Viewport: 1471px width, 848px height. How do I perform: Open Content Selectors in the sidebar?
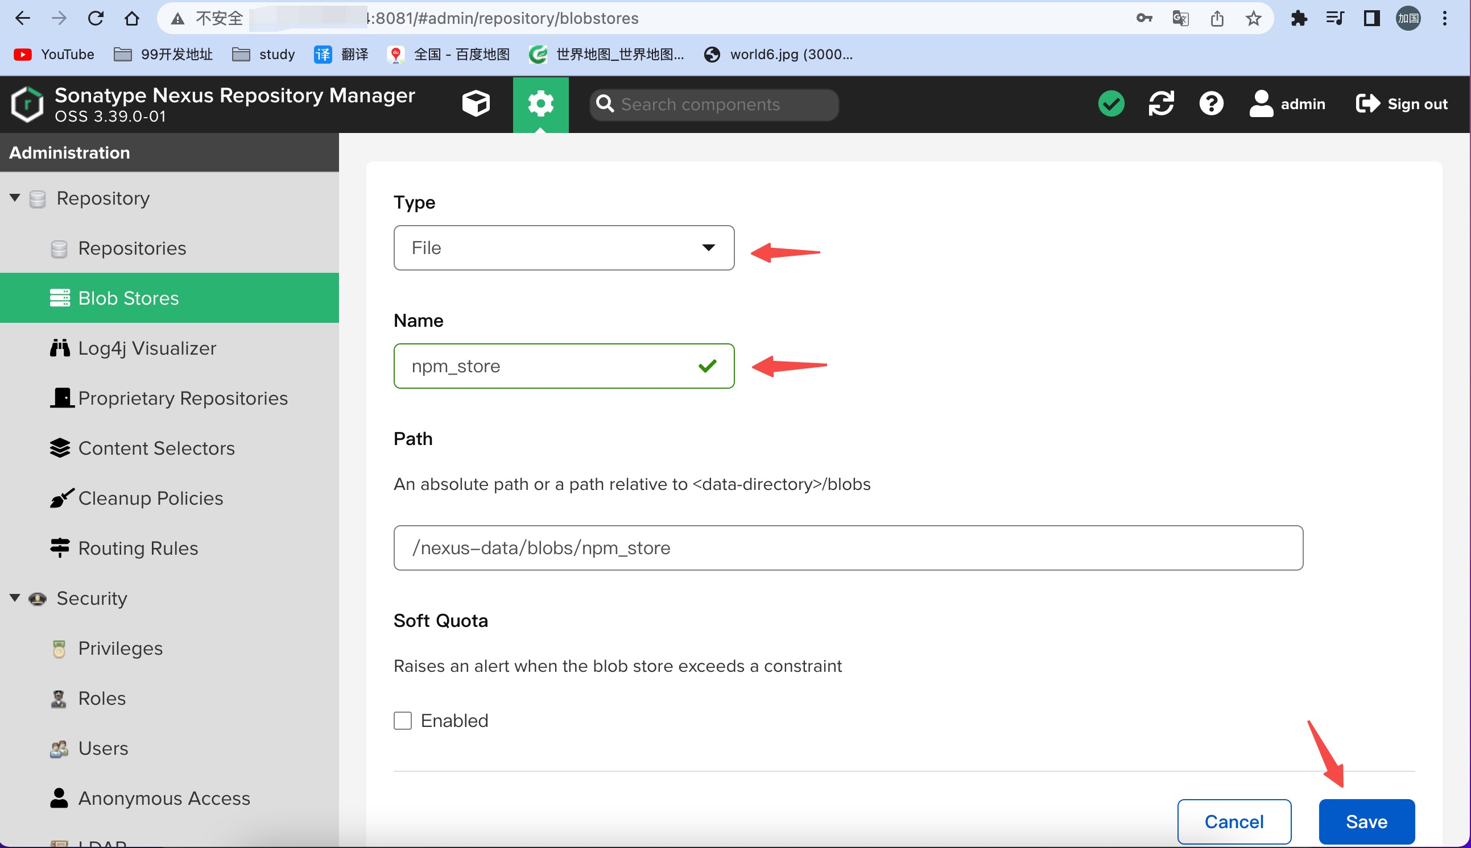[x=169, y=448]
